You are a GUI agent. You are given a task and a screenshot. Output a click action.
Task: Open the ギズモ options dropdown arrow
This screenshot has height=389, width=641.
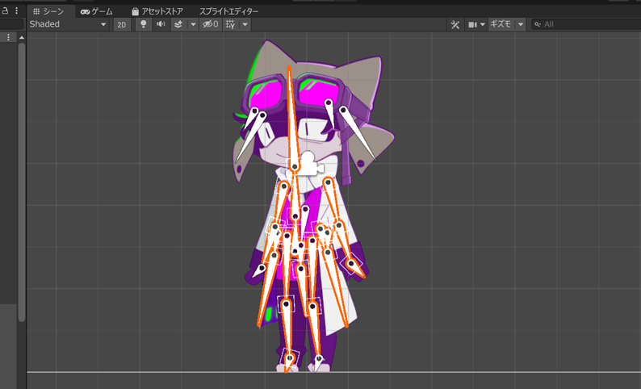point(521,24)
